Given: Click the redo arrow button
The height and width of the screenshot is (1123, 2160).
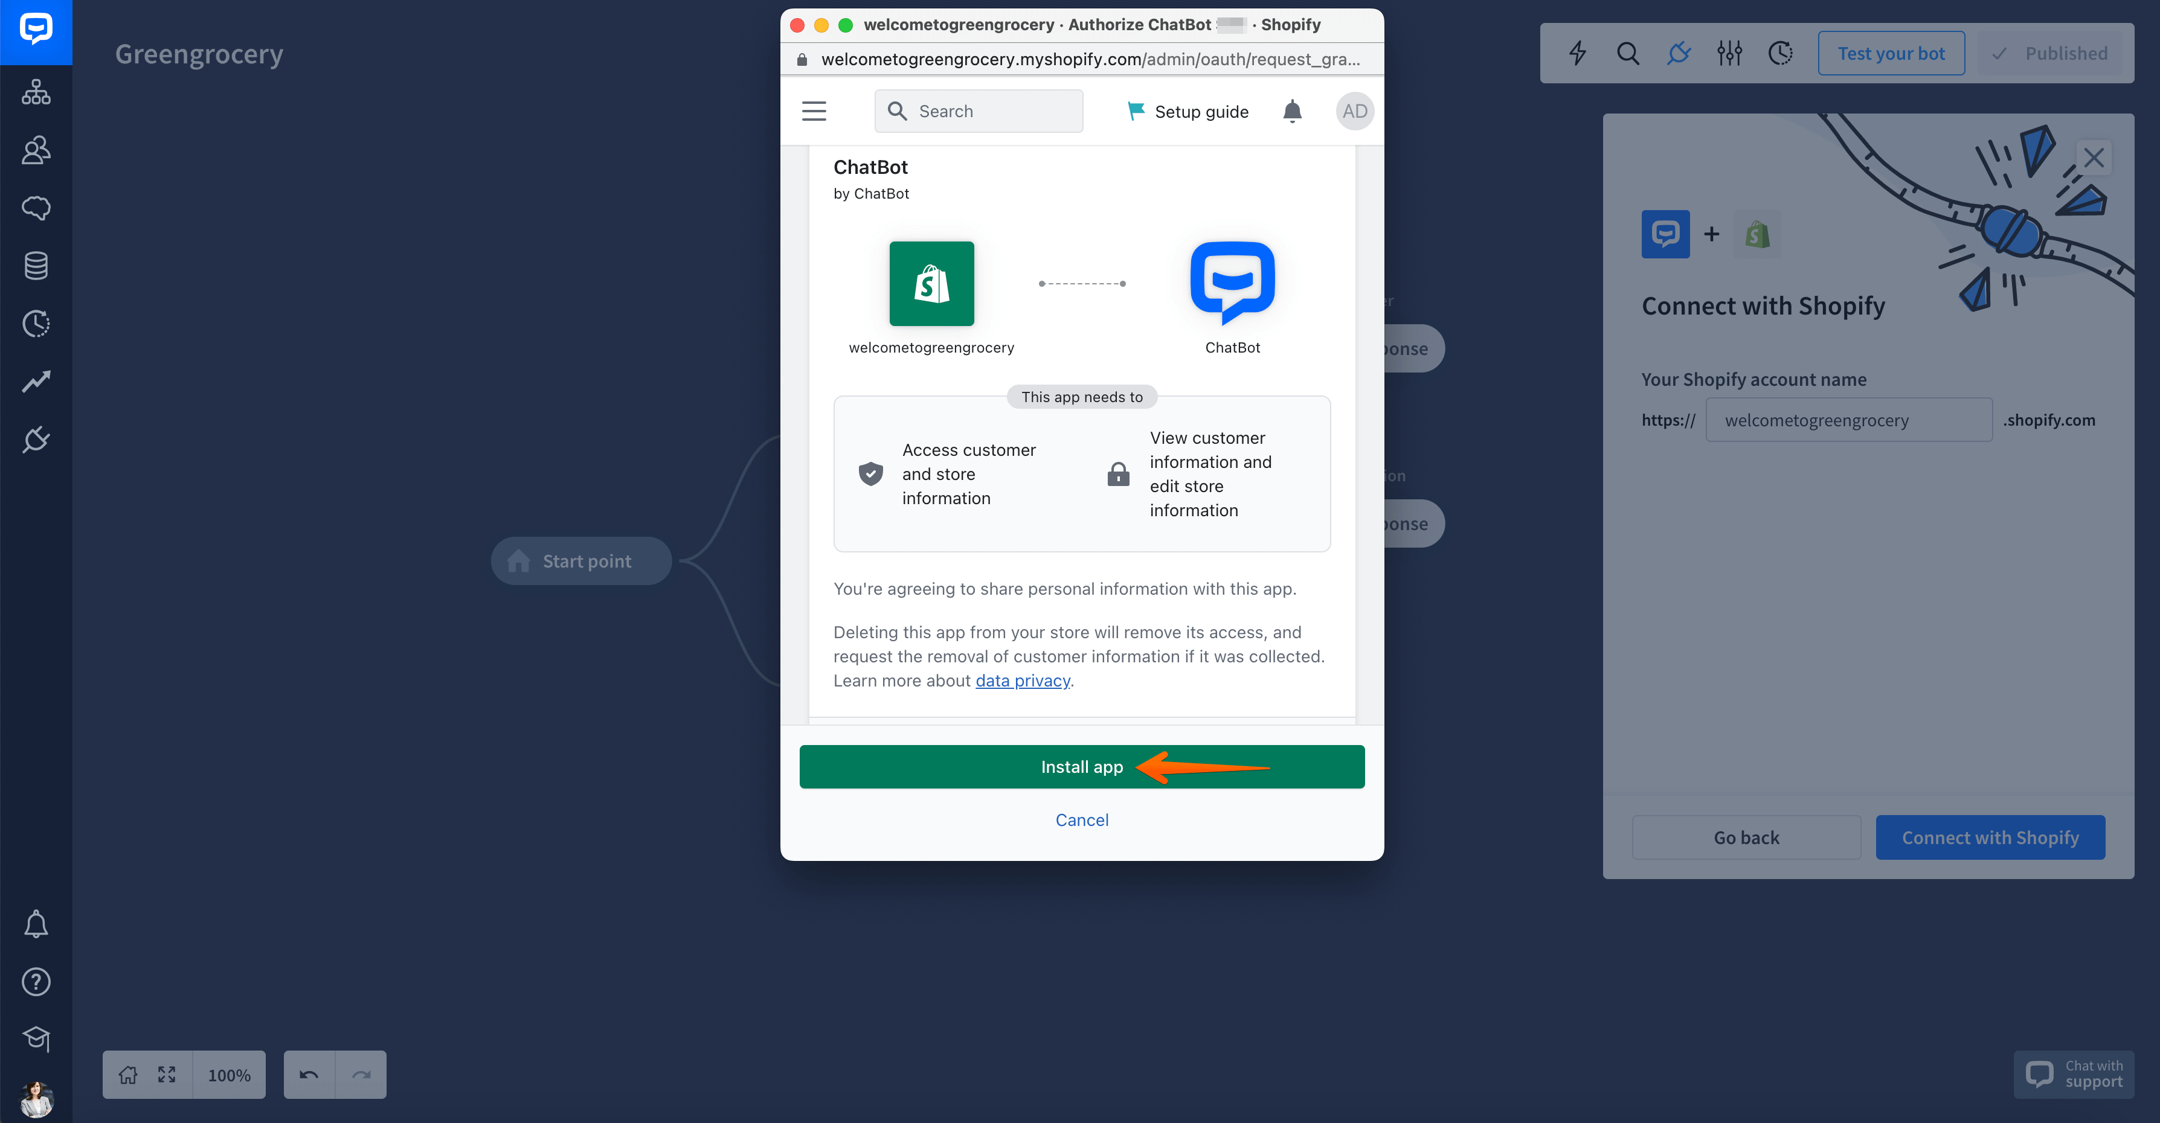Looking at the screenshot, I should point(361,1074).
